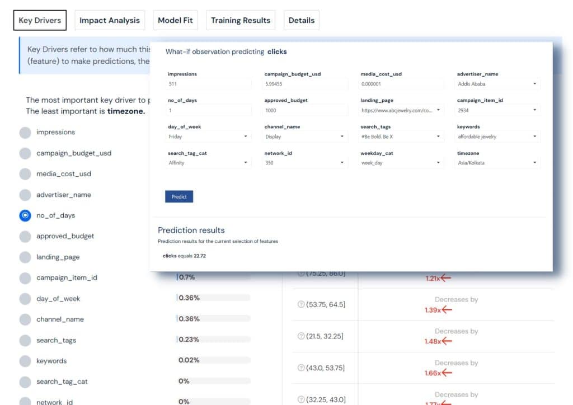Select the no_of_days radio button

point(25,215)
